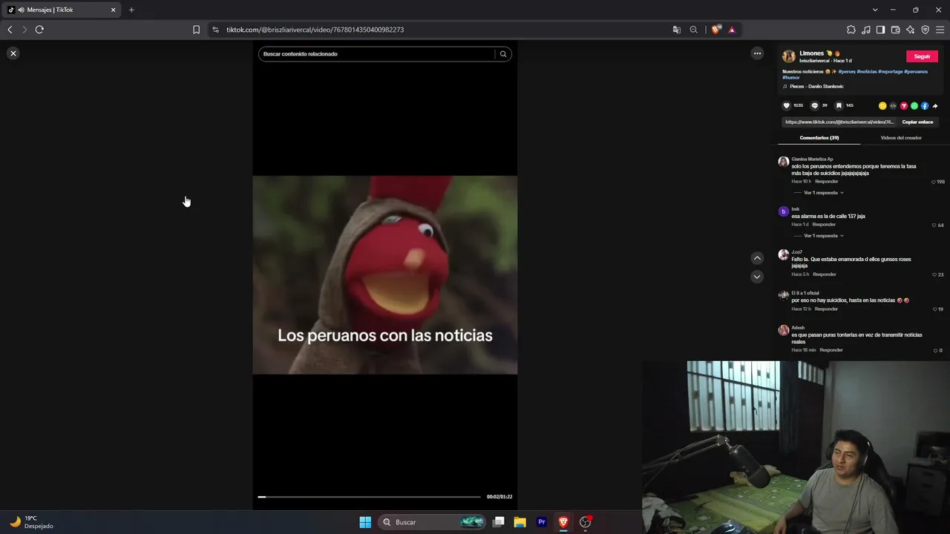Seek along the video progress bar
This screenshot has width=950, height=534.
(370, 497)
